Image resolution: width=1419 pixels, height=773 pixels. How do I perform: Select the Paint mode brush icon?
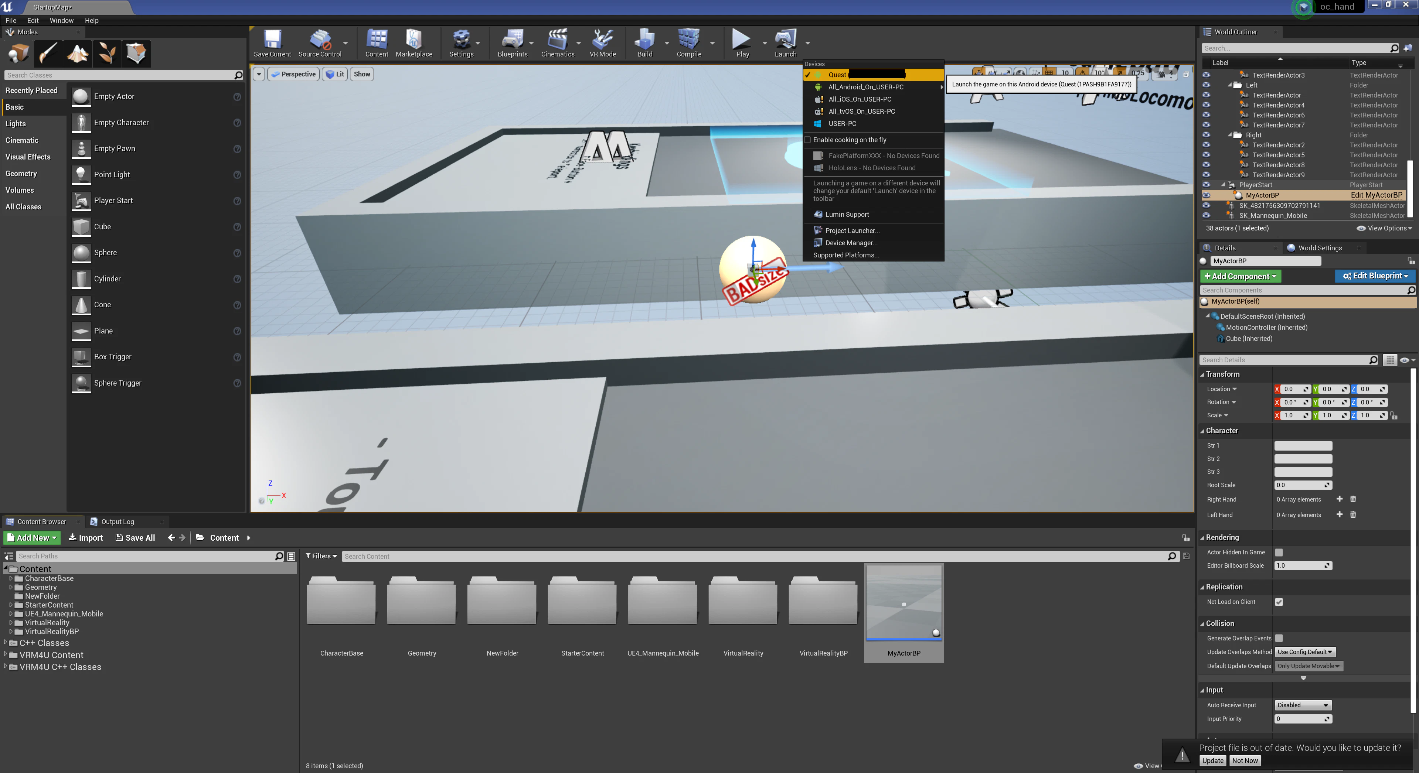48,54
